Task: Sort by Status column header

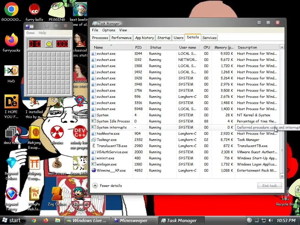Action: tap(162, 47)
